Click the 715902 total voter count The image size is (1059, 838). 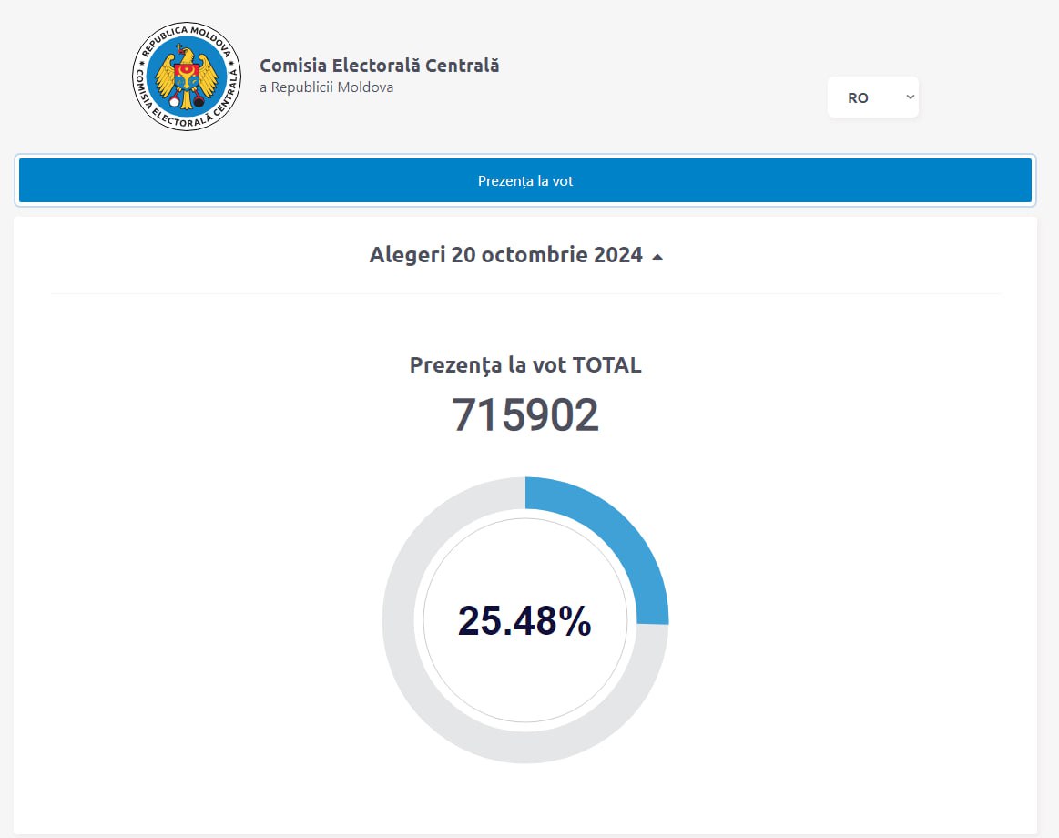pyautogui.click(x=525, y=415)
